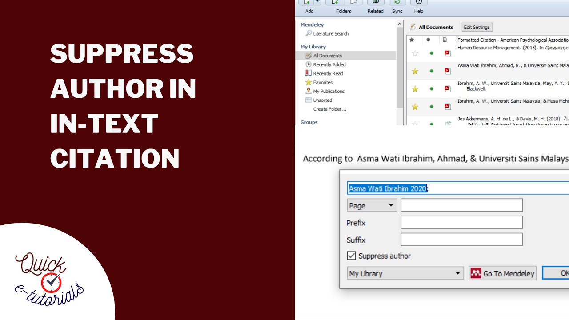Toggle read dot of Ibrahim May Y. Y. entry

coord(431,89)
